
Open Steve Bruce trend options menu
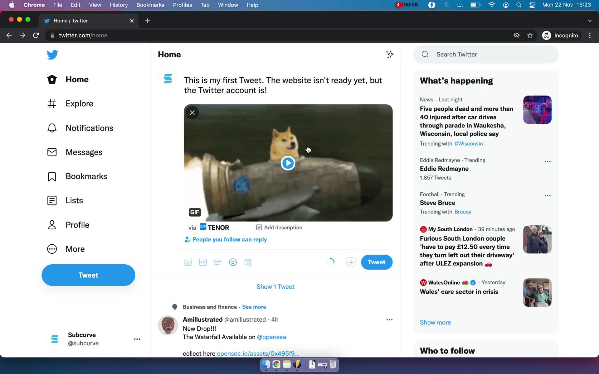[x=548, y=196]
